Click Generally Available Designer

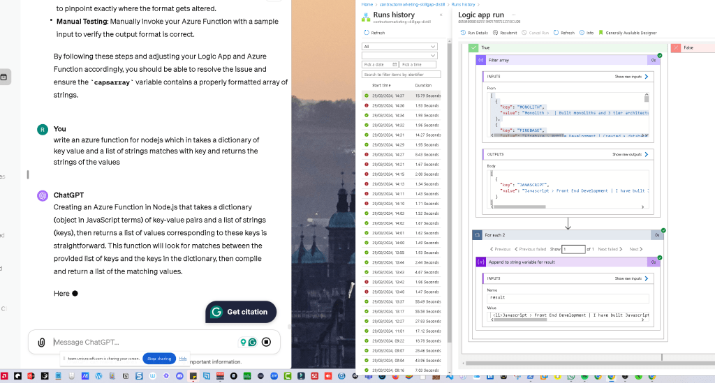pyautogui.click(x=628, y=33)
